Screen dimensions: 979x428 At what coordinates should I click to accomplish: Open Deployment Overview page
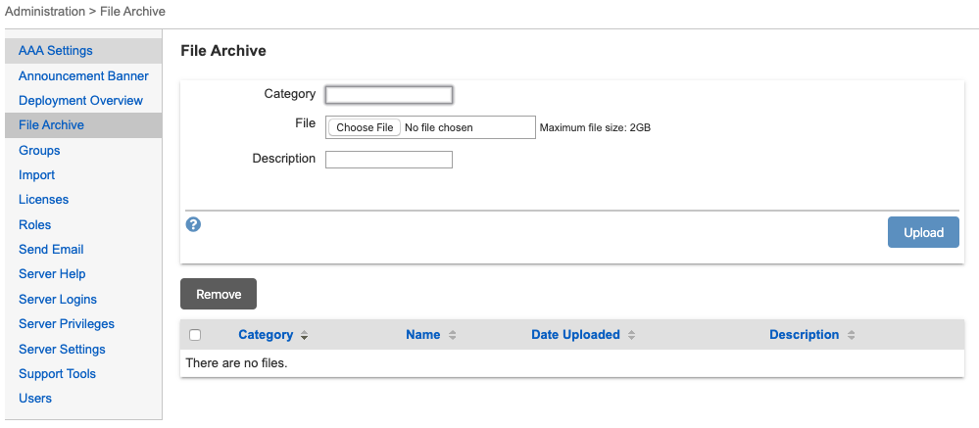click(80, 100)
